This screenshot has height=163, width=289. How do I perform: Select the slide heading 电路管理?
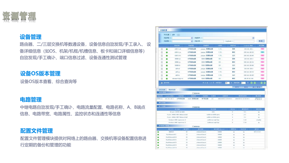coord(31,100)
